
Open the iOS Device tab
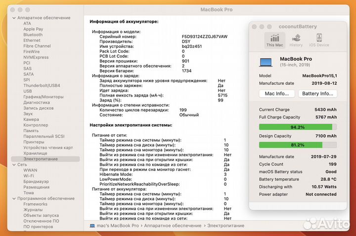click(319, 40)
